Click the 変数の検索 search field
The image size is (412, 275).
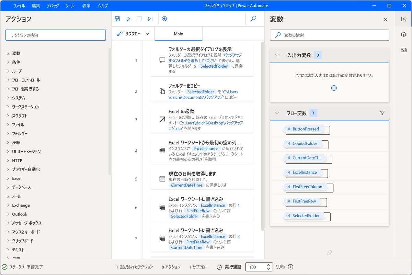click(x=330, y=35)
